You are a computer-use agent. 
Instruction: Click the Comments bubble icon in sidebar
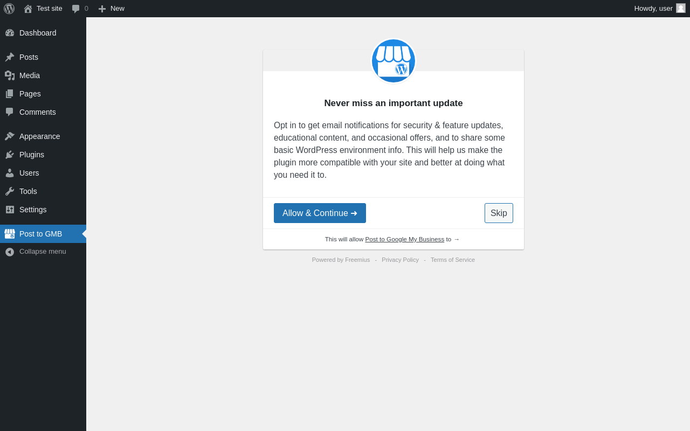tap(10, 112)
